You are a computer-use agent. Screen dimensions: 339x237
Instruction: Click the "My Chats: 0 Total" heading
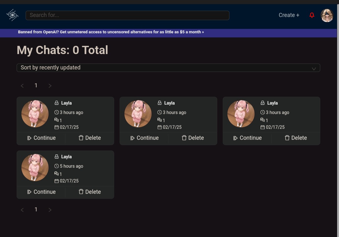(x=62, y=50)
